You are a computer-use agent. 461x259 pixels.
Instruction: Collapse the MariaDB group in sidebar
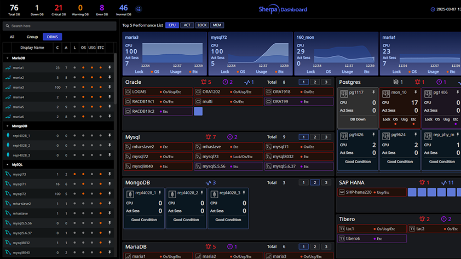[x=7, y=58]
